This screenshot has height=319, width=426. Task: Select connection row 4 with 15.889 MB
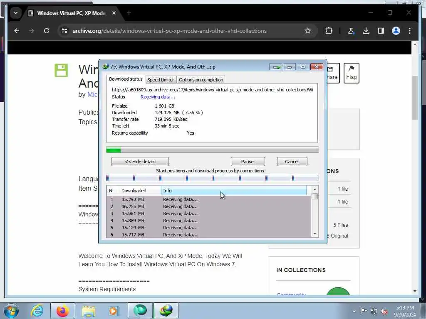click(209, 221)
